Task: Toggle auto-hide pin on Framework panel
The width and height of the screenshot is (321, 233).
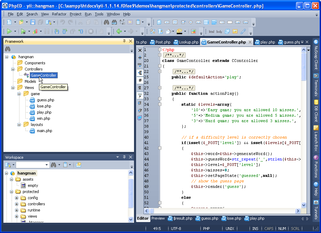Action: click(124, 41)
